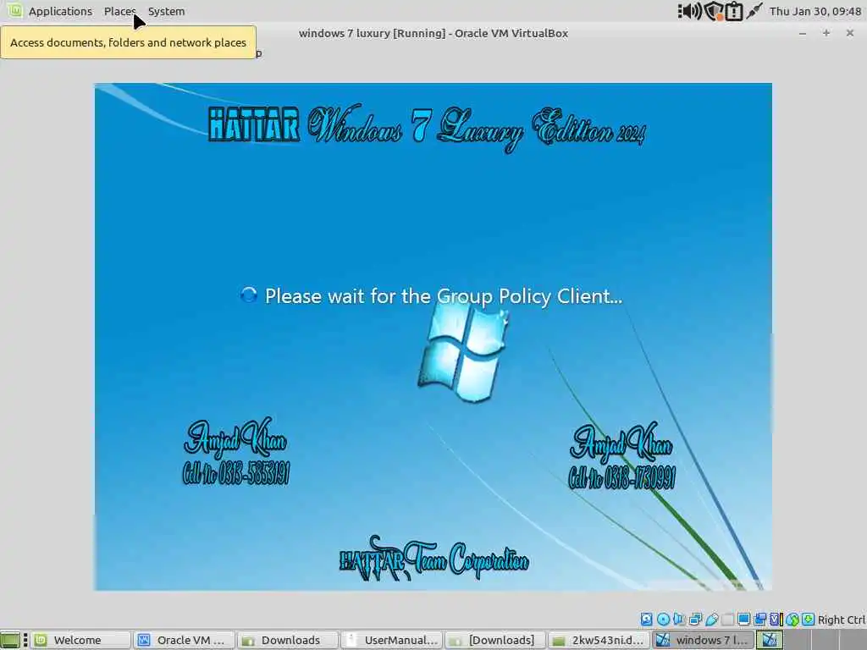The height and width of the screenshot is (650, 867).
Task: Click the Right Ctrl host key label
Action: coord(841,620)
